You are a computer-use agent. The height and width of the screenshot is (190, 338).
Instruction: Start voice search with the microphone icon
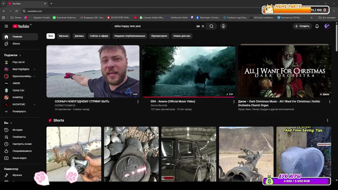tap(223, 26)
